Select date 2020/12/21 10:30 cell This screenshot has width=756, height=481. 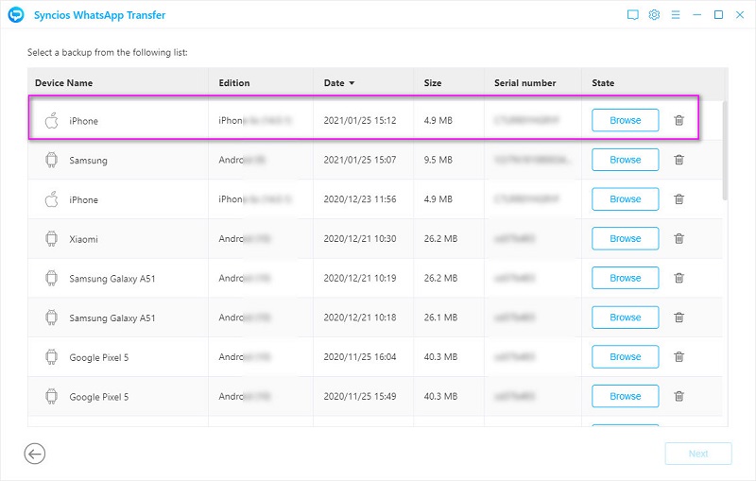(360, 238)
